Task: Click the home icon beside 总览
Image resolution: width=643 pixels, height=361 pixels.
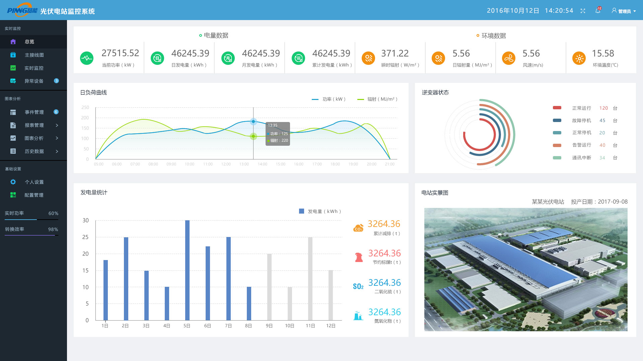Action: pyautogui.click(x=13, y=42)
